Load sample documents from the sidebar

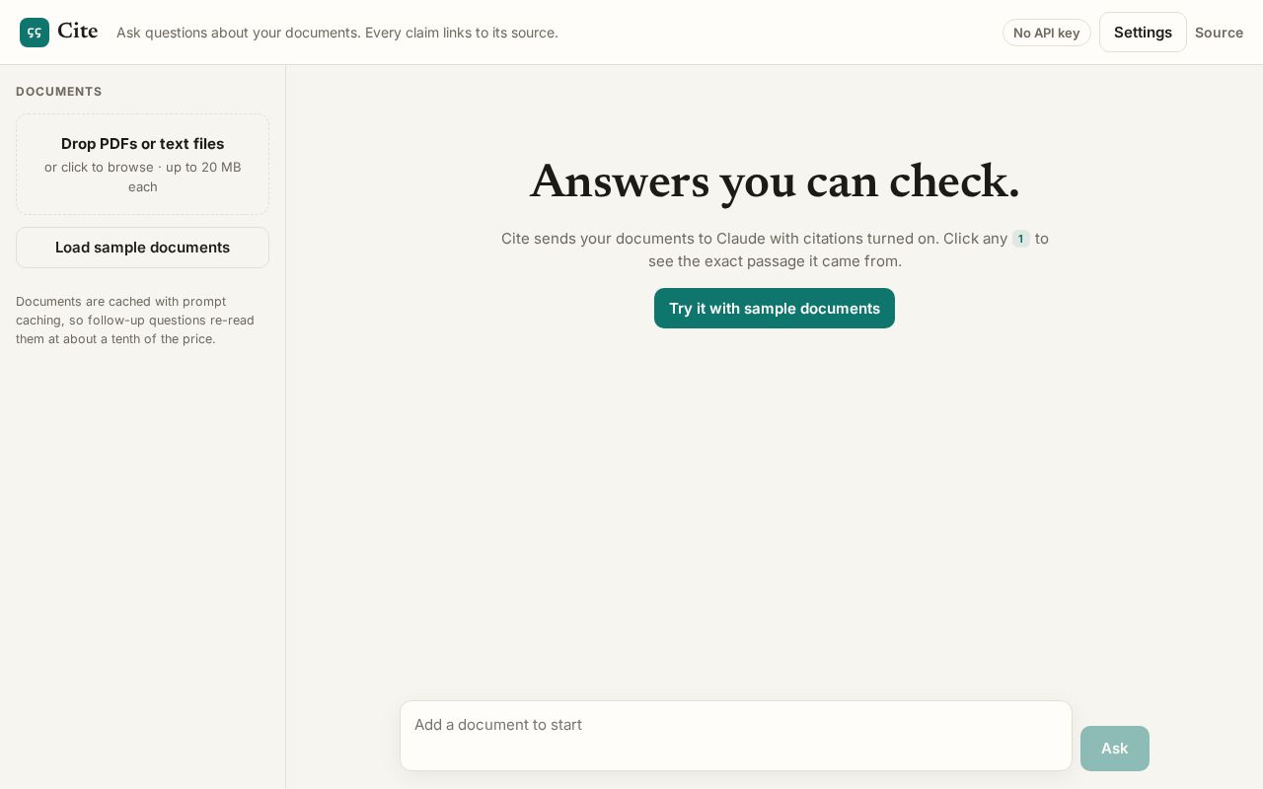142,248
